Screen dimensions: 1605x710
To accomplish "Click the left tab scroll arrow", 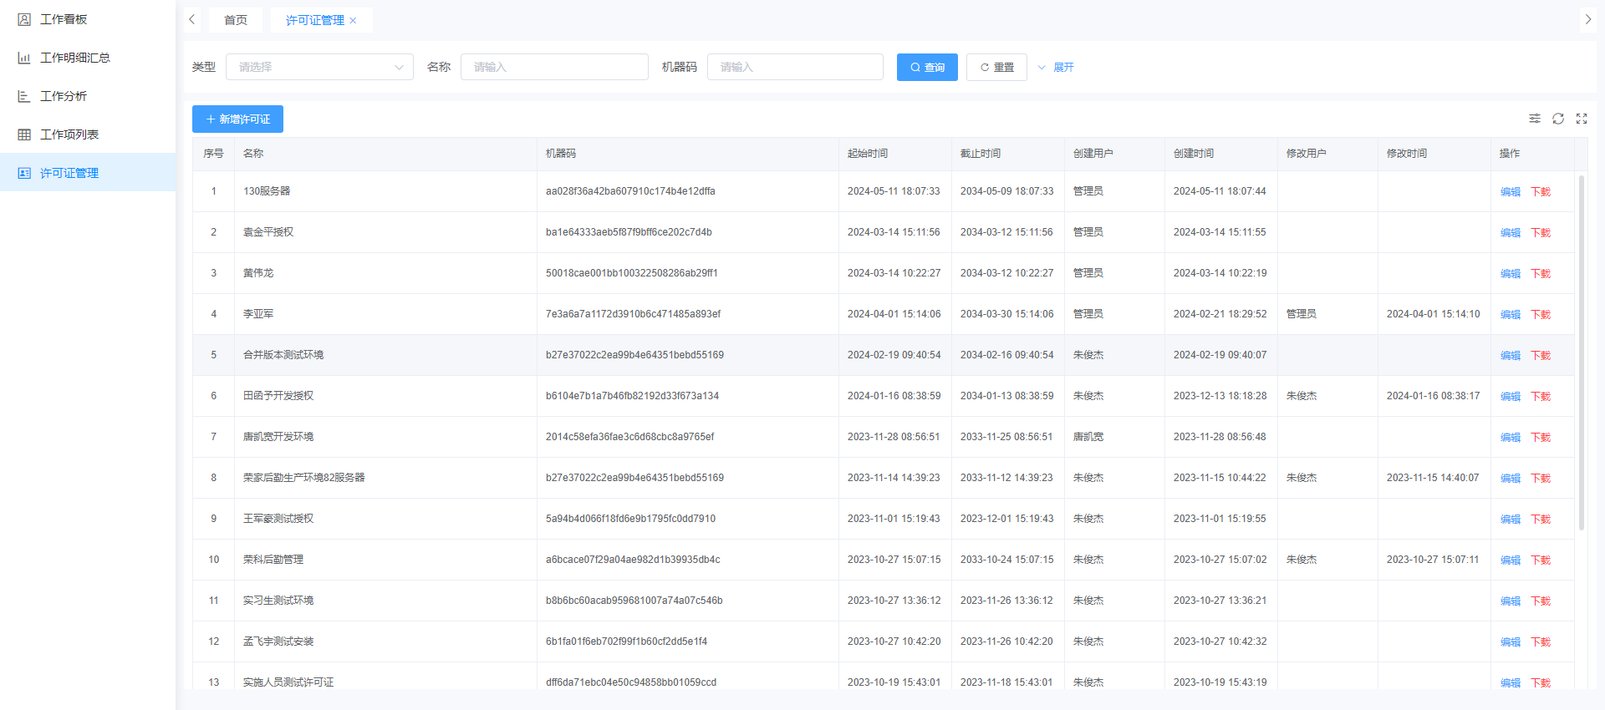I will point(192,19).
